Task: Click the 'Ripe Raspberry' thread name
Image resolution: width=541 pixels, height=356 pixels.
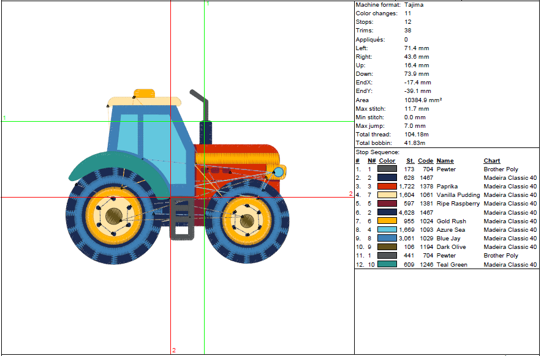Action: [458, 203]
